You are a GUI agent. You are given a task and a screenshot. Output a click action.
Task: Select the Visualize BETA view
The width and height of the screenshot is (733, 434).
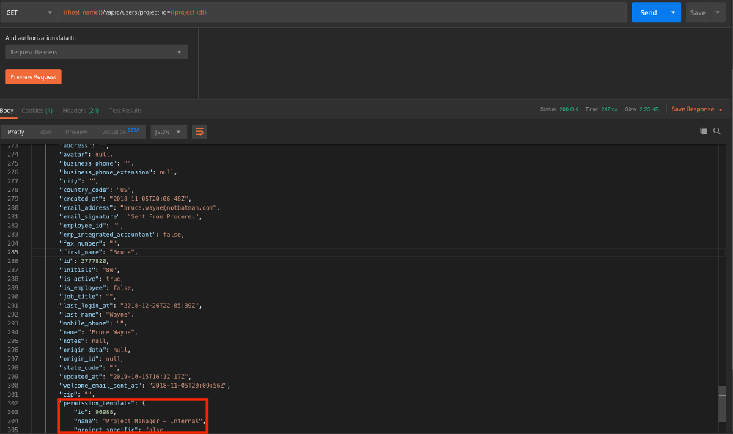[x=121, y=132]
